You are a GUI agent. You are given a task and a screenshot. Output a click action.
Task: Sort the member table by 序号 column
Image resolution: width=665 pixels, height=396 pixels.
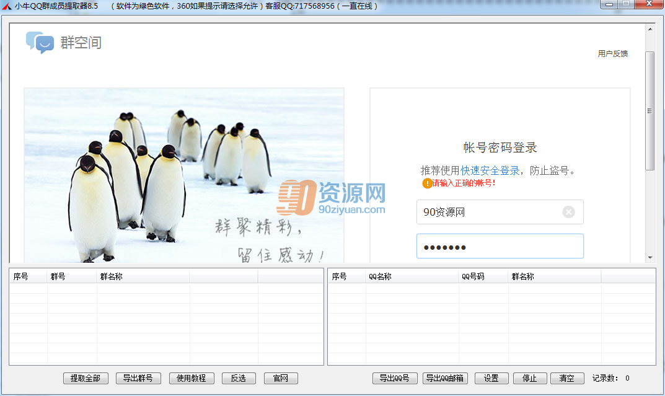click(x=346, y=276)
